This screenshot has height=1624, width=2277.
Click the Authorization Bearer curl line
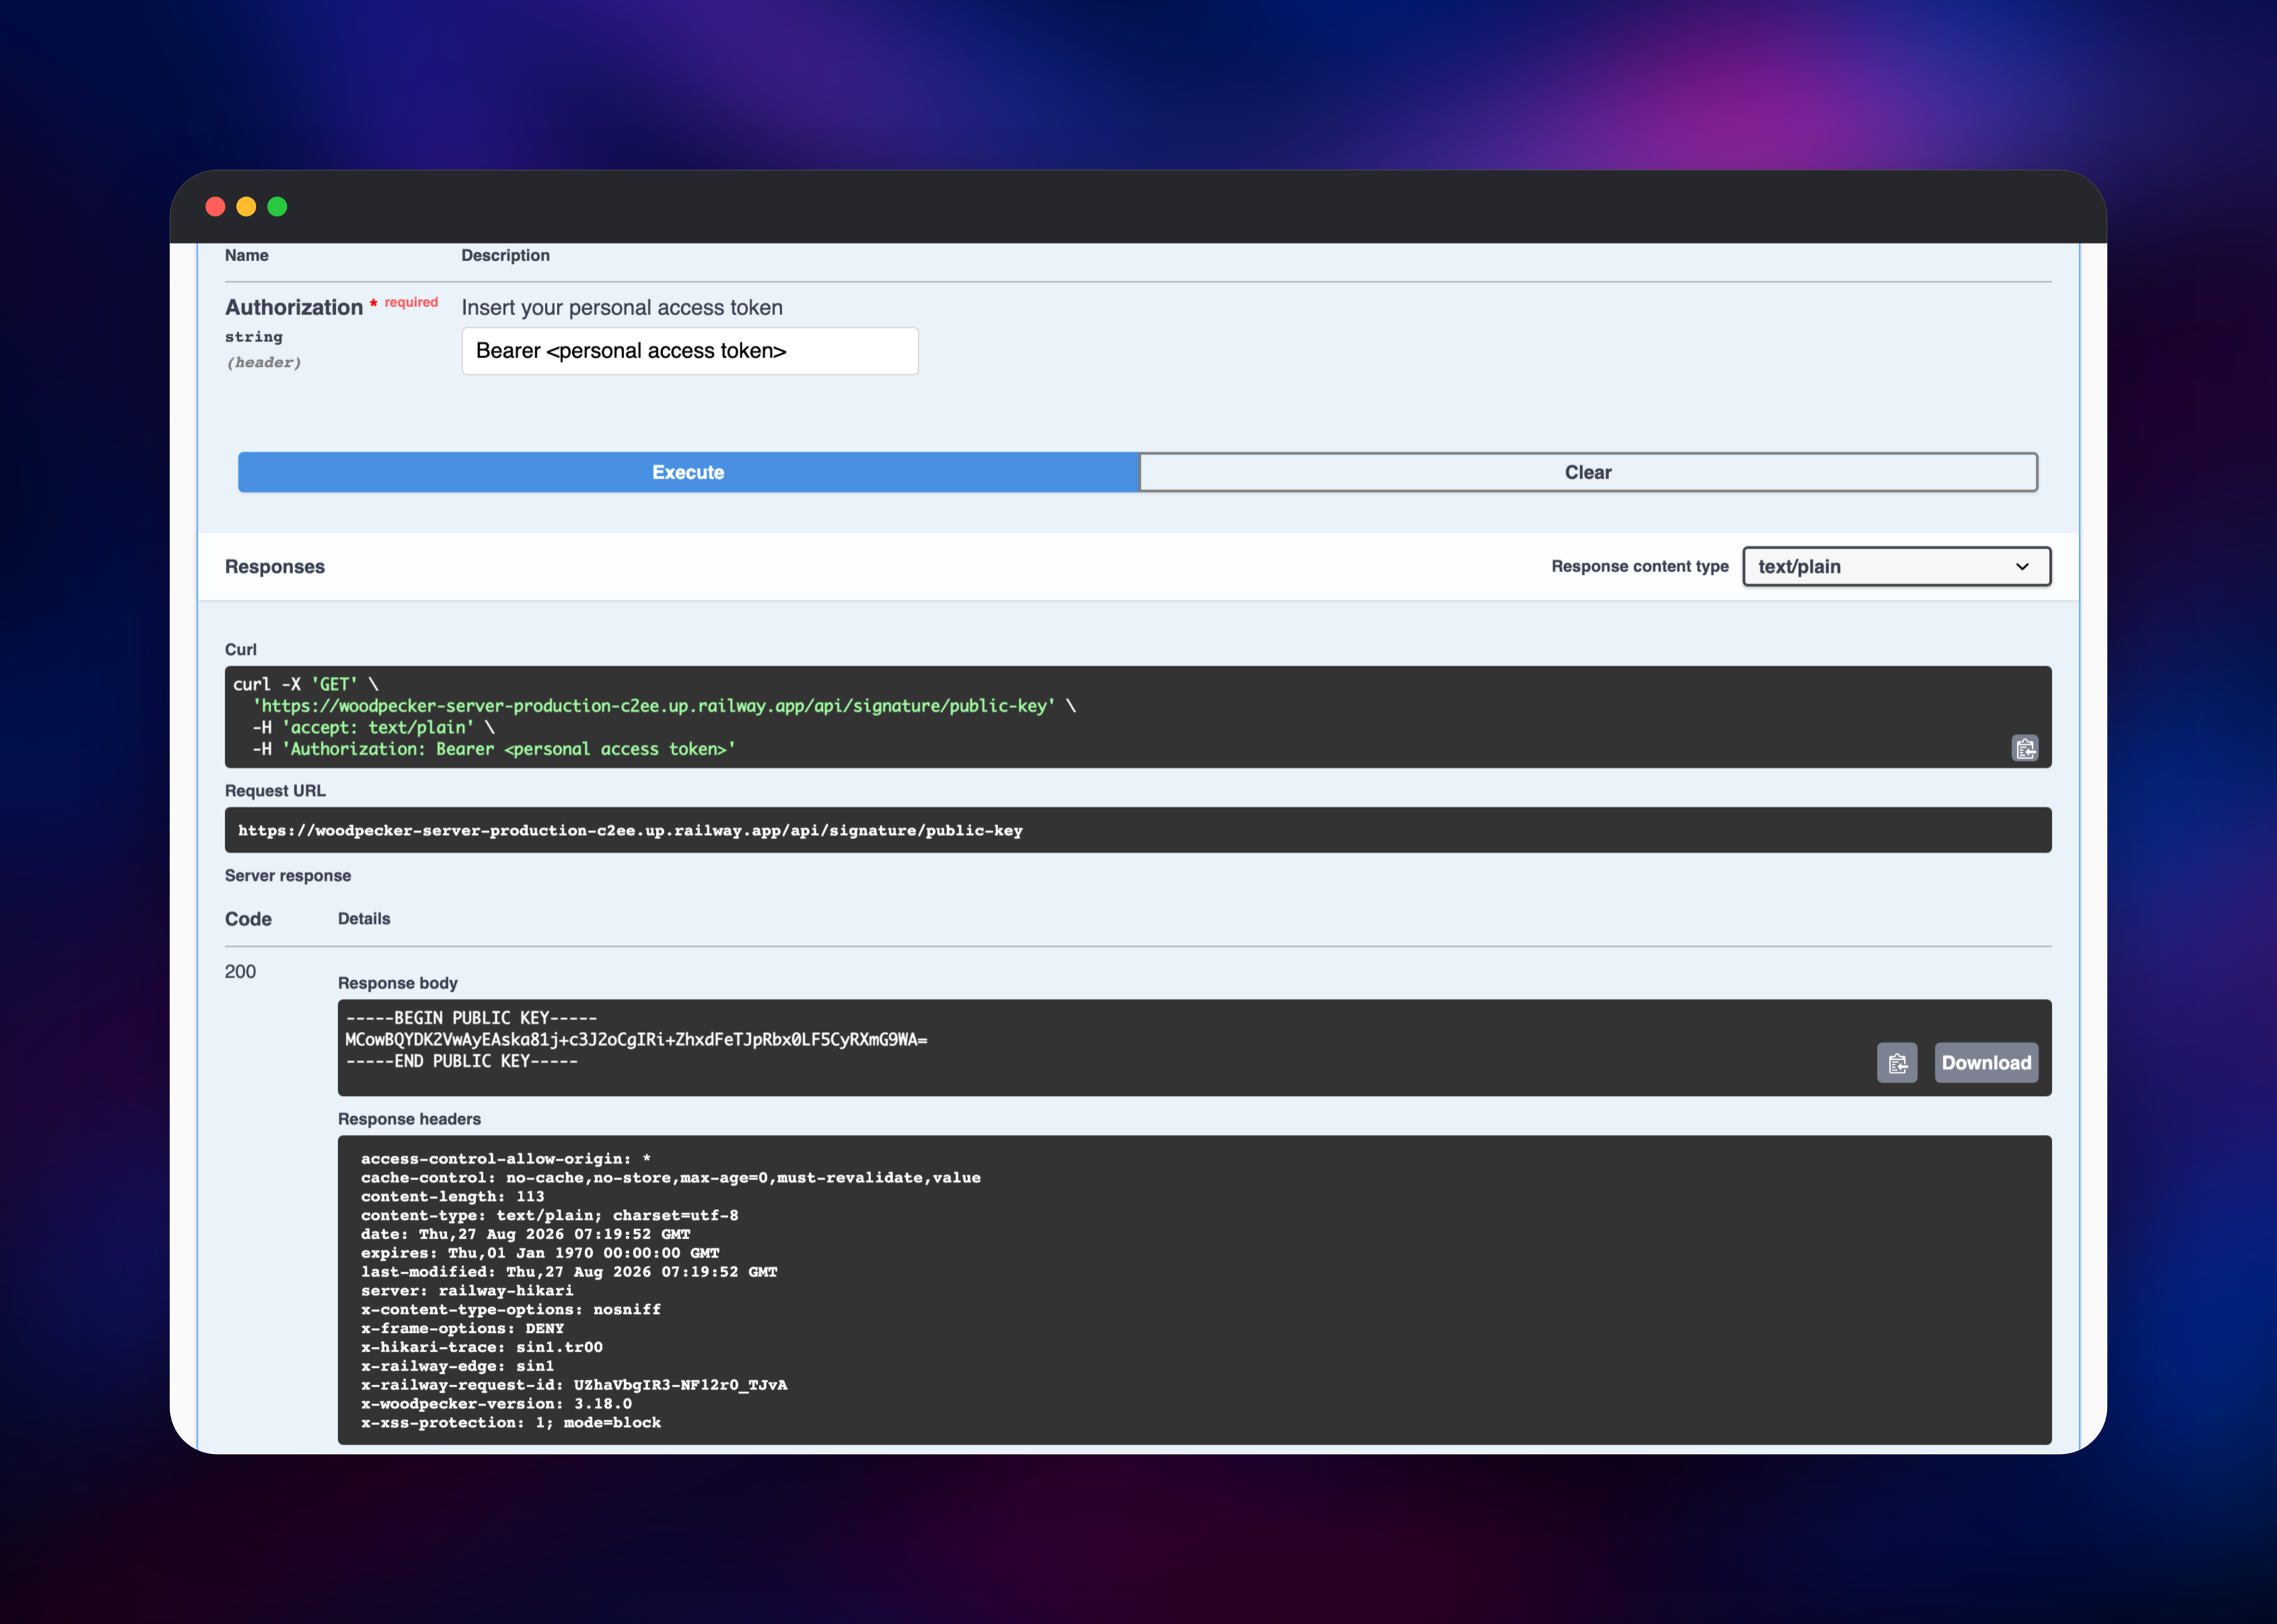pos(494,749)
